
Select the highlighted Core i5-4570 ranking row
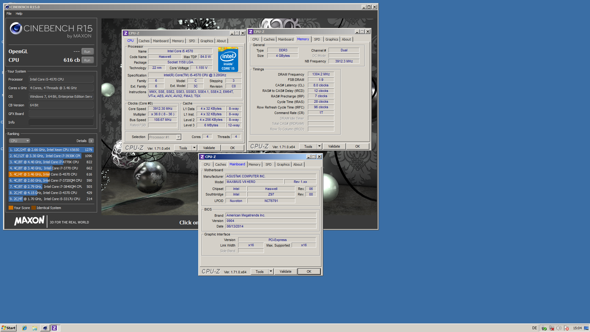pyautogui.click(x=51, y=174)
